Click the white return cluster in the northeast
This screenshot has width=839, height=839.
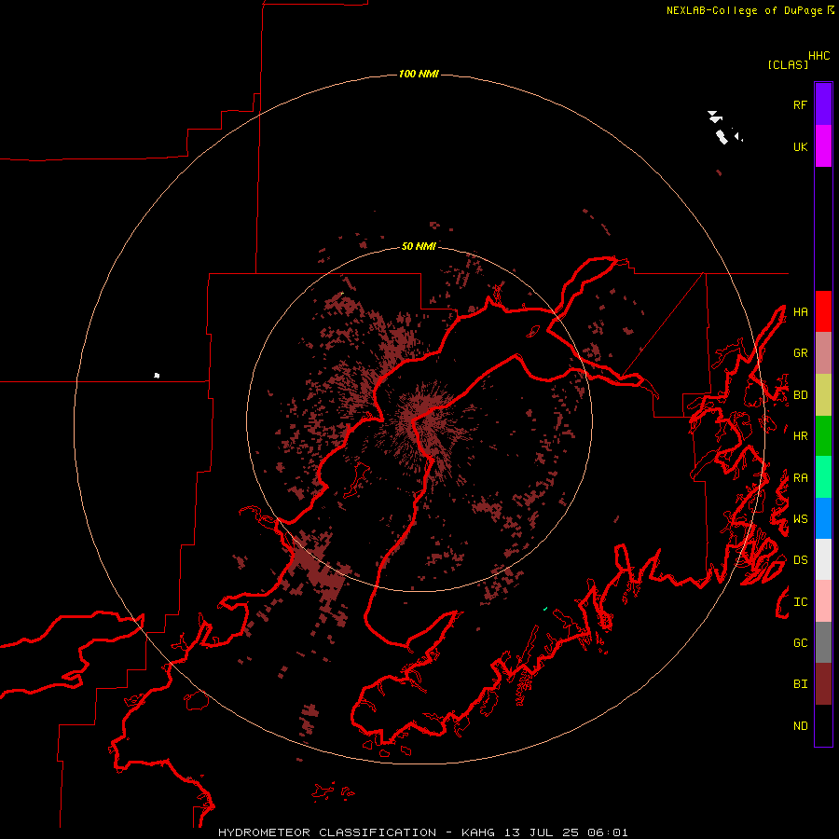724,128
